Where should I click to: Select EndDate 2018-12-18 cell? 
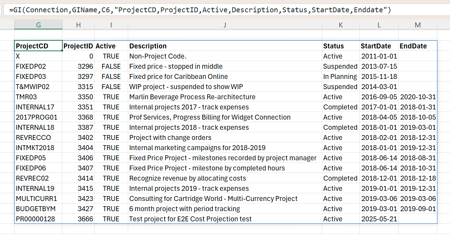tap(418, 178)
